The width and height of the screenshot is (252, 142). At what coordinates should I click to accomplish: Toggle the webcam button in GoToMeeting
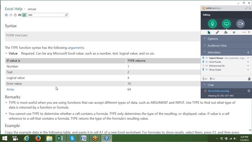241,24
